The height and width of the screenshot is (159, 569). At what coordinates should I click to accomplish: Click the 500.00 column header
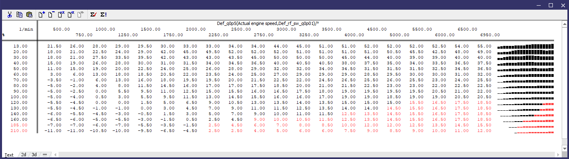point(61,29)
